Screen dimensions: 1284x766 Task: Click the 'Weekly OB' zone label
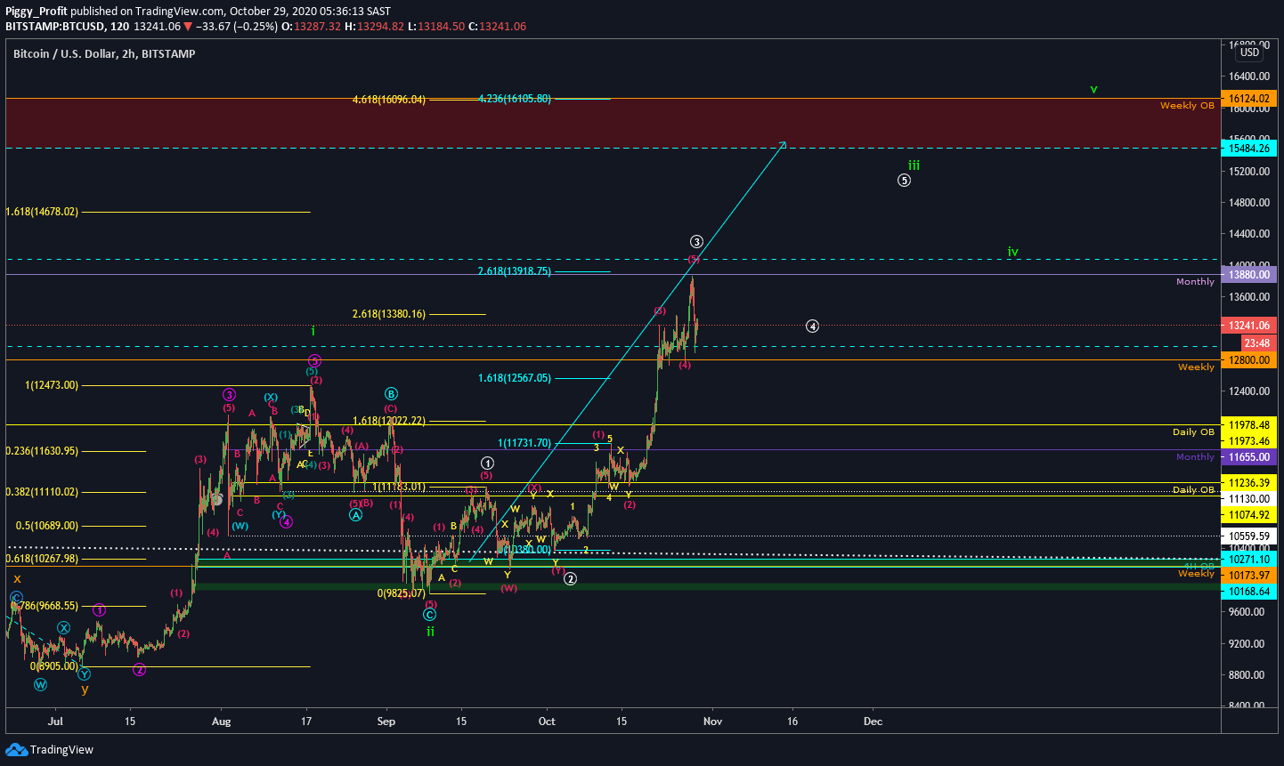click(1187, 105)
